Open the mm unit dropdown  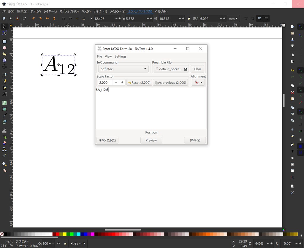(x=233, y=18)
